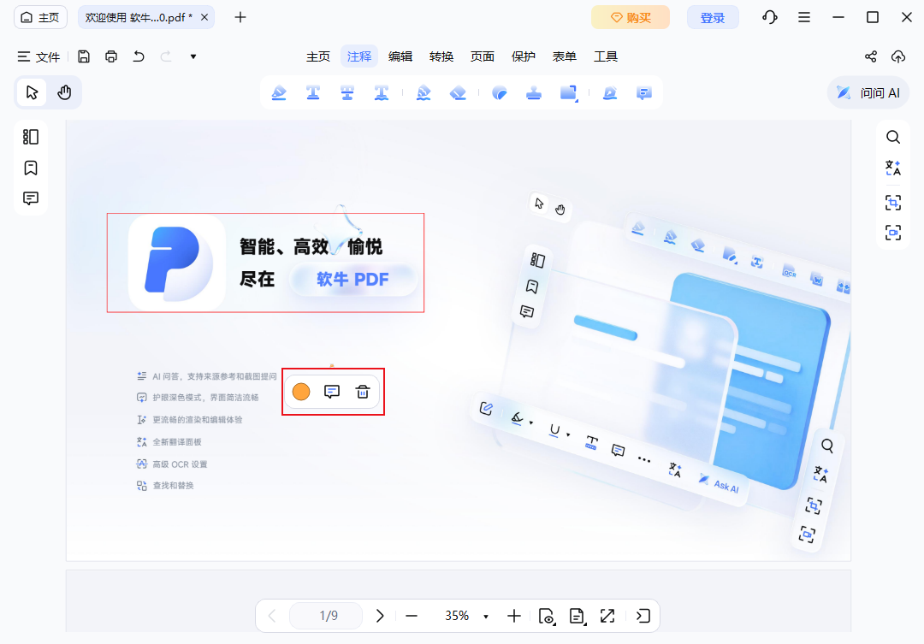
Task: Select the eraser tool
Action: click(x=457, y=92)
